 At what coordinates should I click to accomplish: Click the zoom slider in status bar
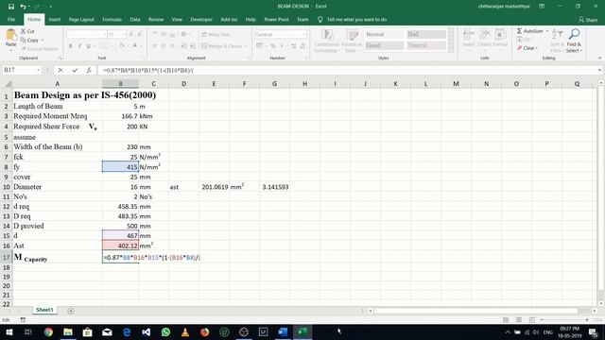click(565, 319)
